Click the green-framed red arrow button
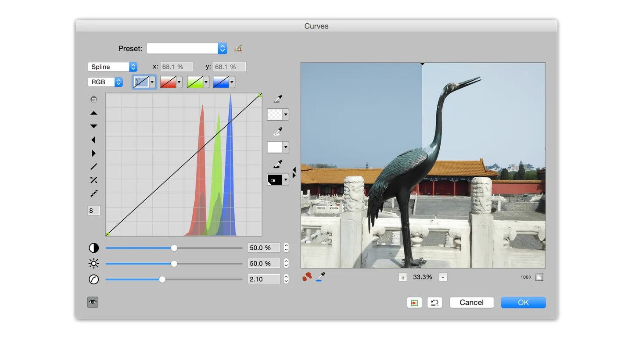632x351 pixels. point(414,303)
